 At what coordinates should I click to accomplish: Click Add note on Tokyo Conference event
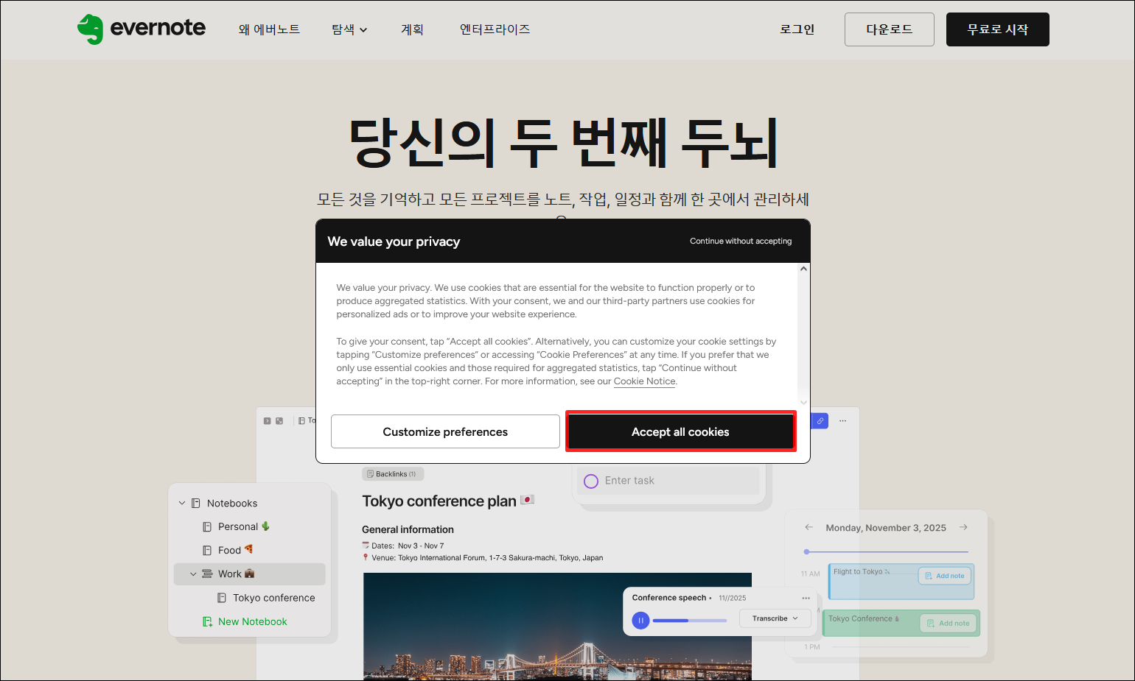pos(949,623)
